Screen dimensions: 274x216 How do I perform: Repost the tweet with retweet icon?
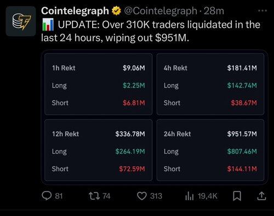coord(94,196)
